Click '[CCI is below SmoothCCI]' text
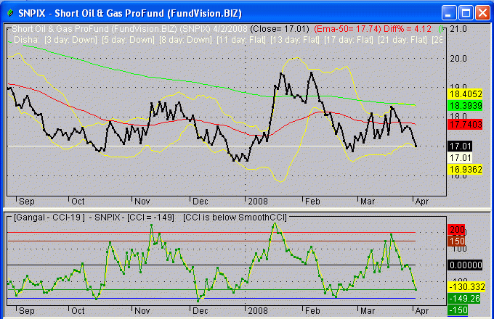Image resolution: width=494 pixels, height=319 pixels. click(x=235, y=217)
